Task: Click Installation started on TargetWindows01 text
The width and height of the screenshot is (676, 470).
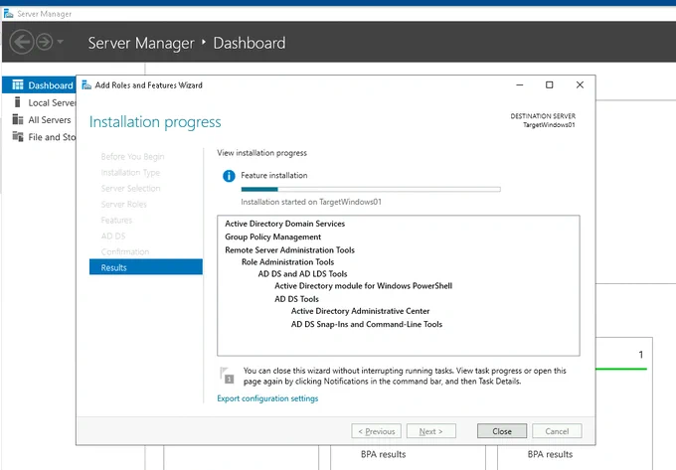Action: pyautogui.click(x=311, y=202)
